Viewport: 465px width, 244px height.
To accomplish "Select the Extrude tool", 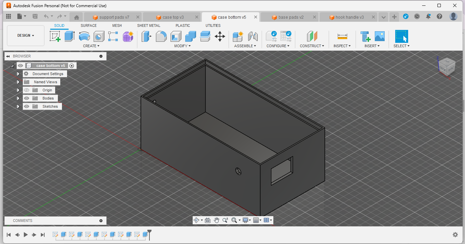I will (x=69, y=36).
